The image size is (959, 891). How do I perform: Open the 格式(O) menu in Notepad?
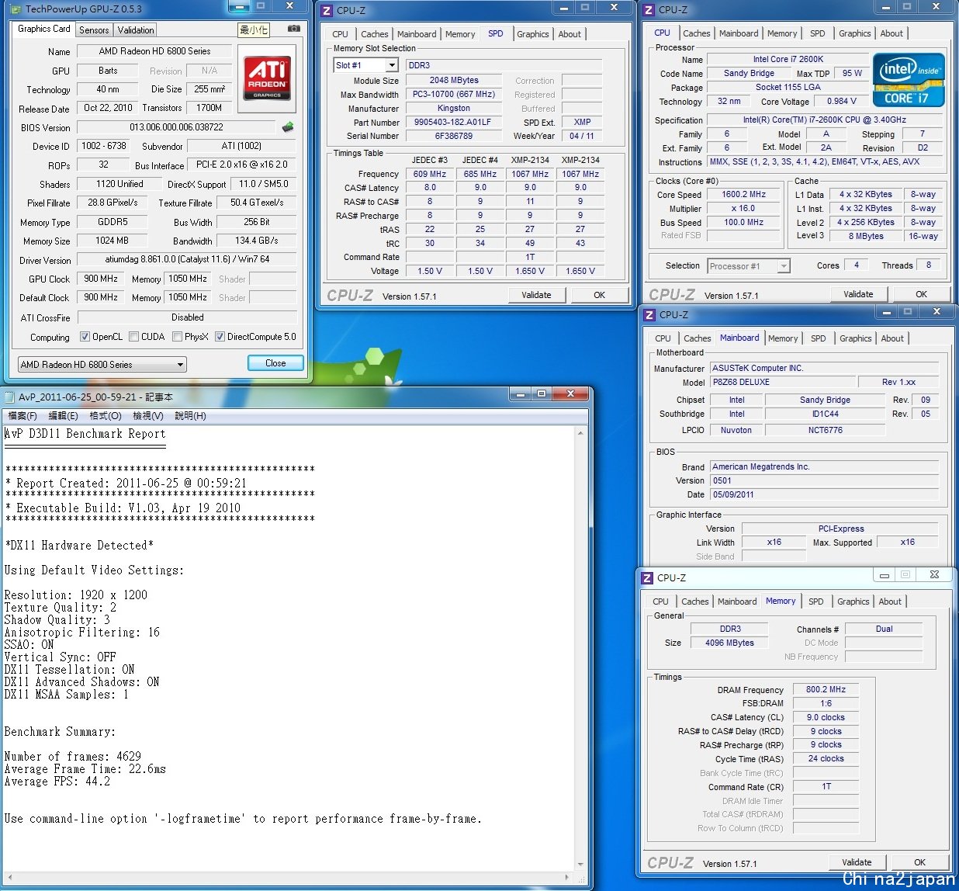[x=106, y=416]
